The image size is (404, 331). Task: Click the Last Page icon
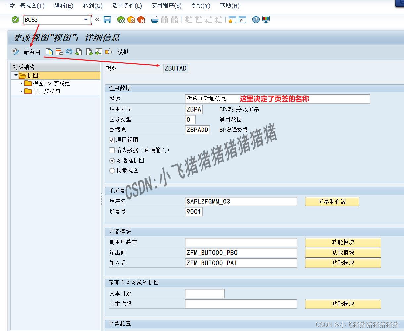coord(218,20)
